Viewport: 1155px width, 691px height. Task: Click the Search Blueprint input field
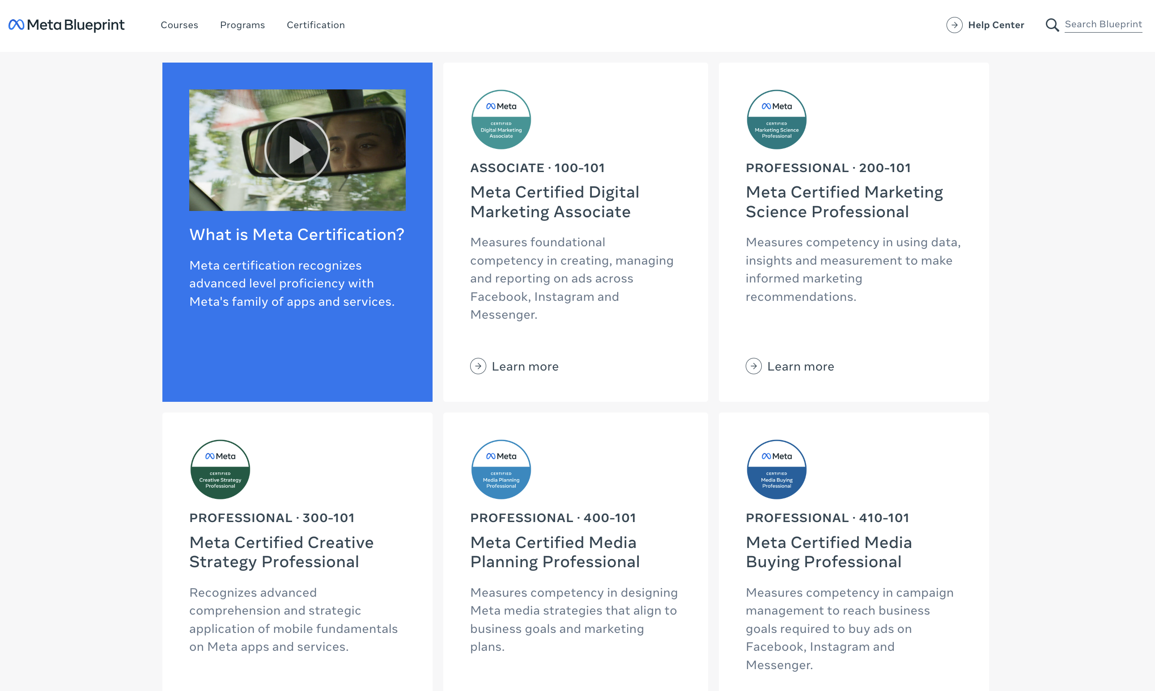[x=1103, y=24]
